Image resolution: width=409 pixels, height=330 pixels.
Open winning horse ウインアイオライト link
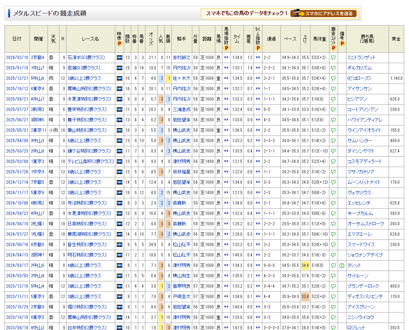point(364,130)
